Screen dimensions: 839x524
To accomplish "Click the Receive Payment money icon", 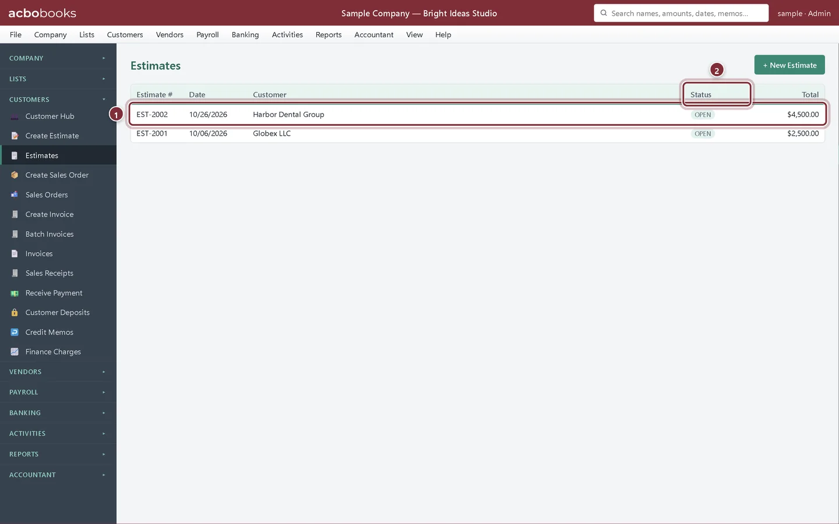I will point(15,293).
